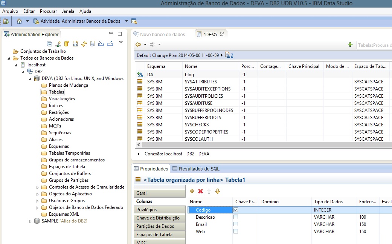Open the change plan link numbered 2
This screenshot has height=244, width=392.
click(232, 55)
